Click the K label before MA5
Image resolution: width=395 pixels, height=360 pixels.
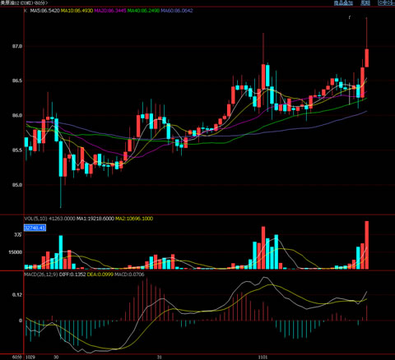[26, 11]
